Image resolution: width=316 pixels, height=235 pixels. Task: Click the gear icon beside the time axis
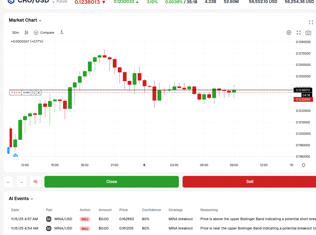(x=303, y=165)
